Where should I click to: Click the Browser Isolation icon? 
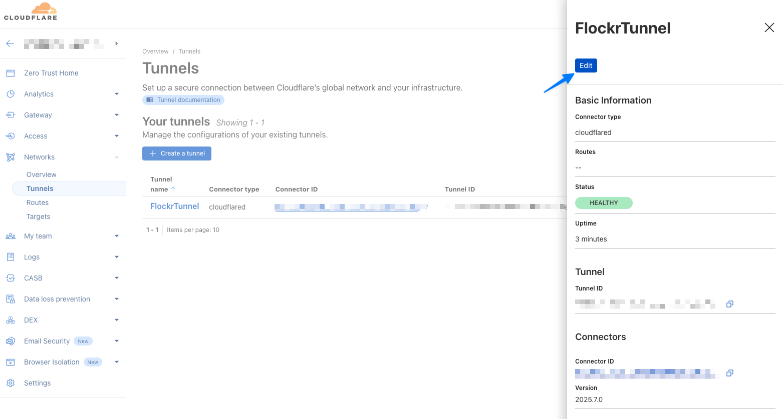[11, 362]
